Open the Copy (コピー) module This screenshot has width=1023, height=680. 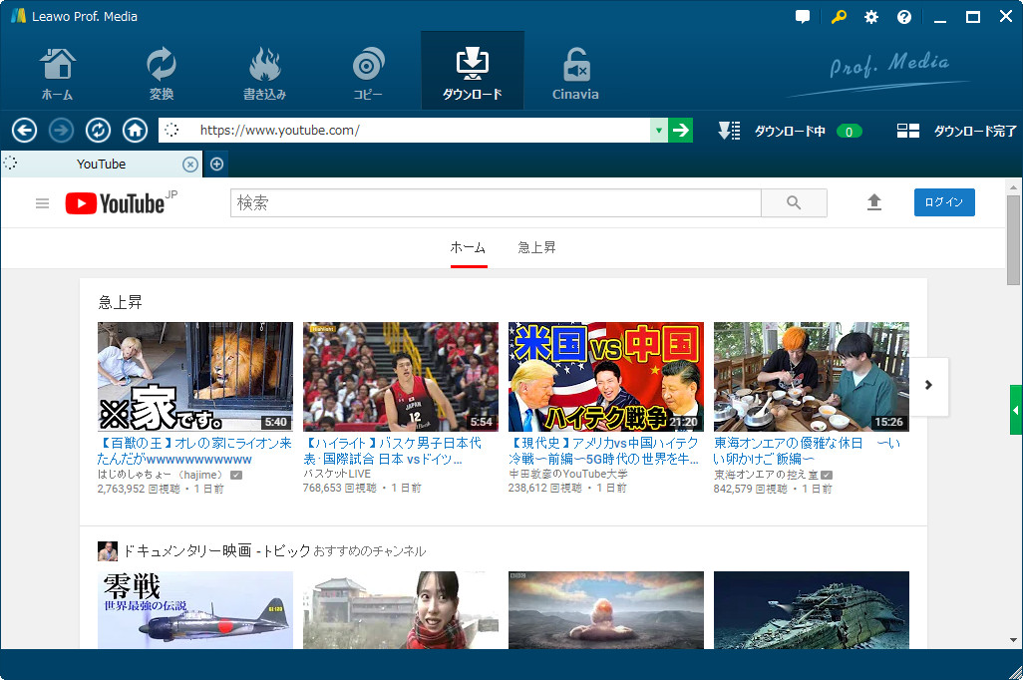(x=368, y=73)
